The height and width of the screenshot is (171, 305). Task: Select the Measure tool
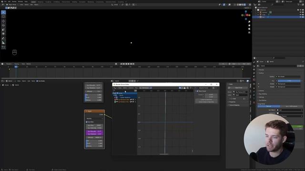coord(3,43)
